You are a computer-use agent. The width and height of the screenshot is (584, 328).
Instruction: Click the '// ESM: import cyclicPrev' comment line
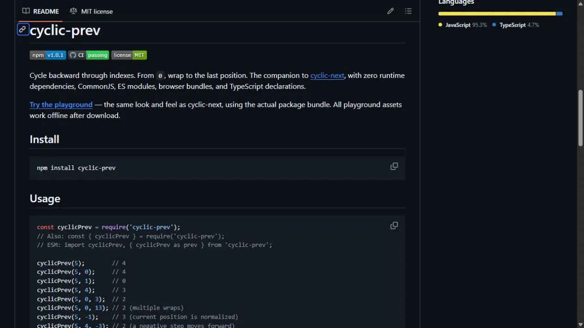[x=155, y=245]
